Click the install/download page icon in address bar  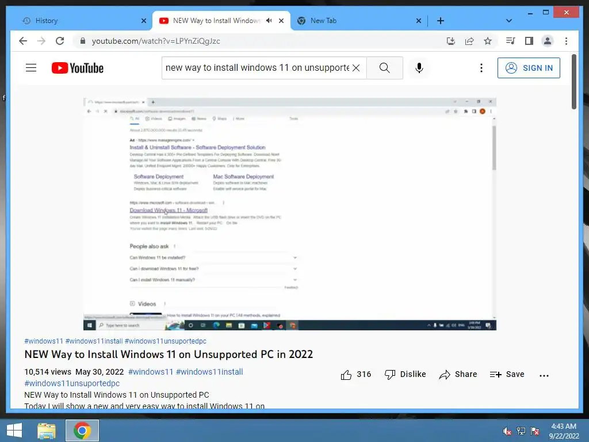pyautogui.click(x=451, y=41)
